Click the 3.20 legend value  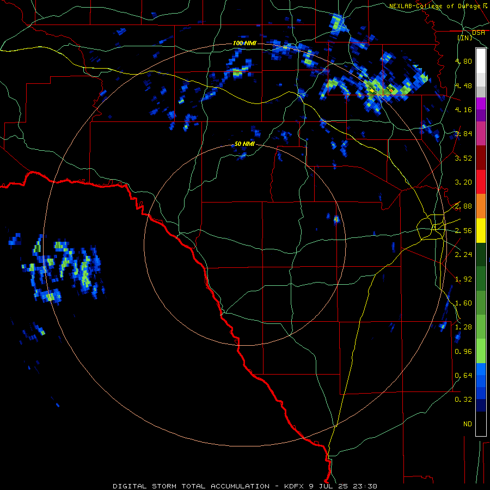tap(463, 182)
